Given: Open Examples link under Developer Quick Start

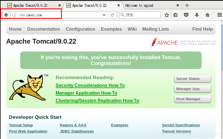Looking at the screenshot, I should 120,125.
